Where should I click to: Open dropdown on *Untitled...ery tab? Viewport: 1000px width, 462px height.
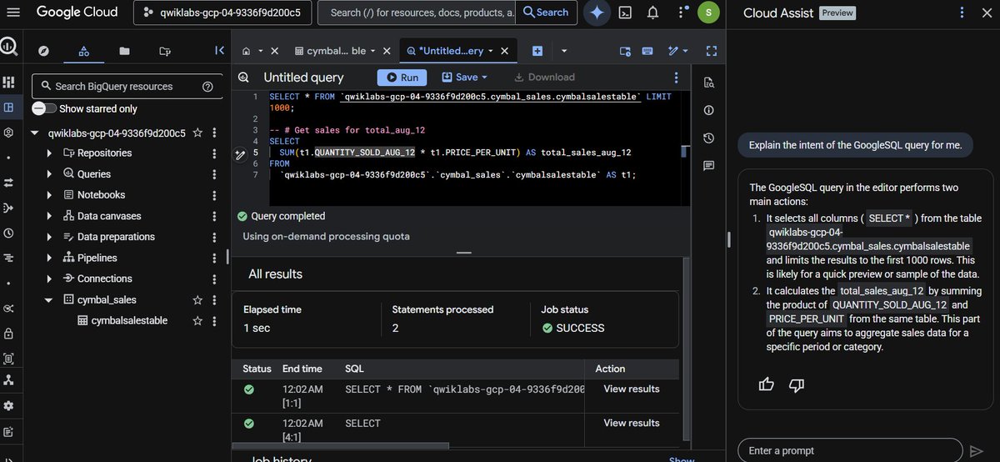(492, 51)
